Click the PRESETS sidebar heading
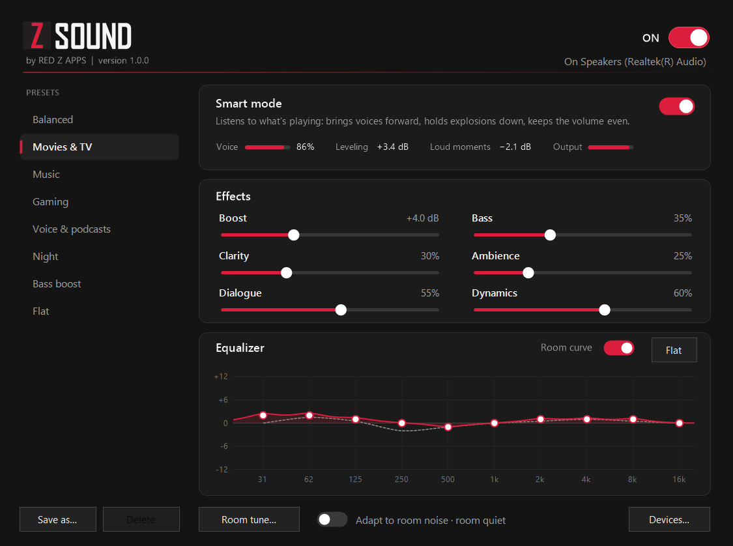 tap(42, 93)
